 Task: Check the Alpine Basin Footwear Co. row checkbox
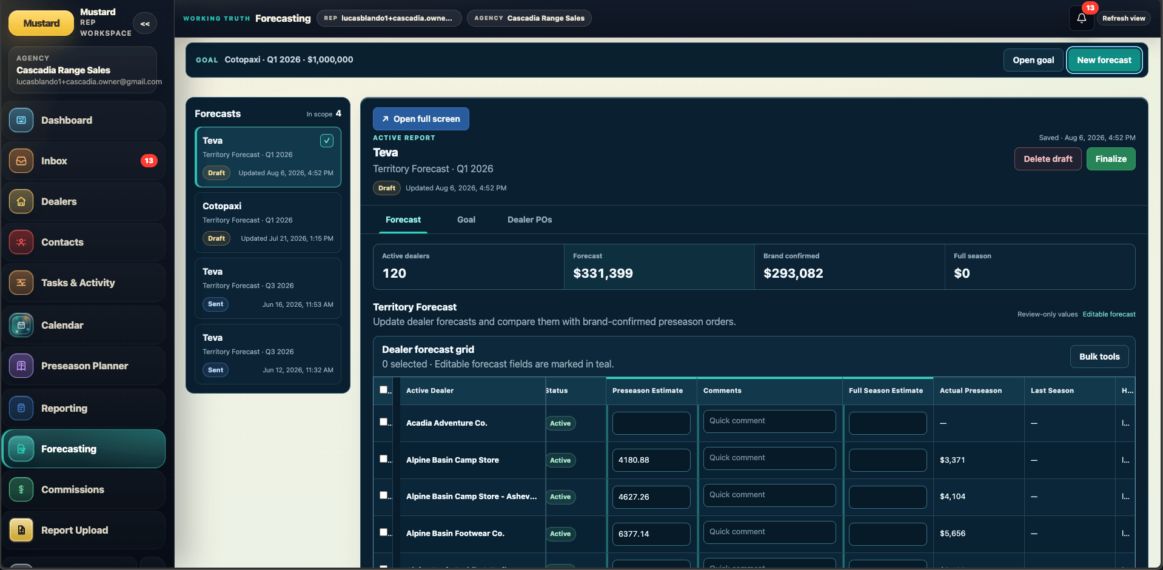coord(383,532)
